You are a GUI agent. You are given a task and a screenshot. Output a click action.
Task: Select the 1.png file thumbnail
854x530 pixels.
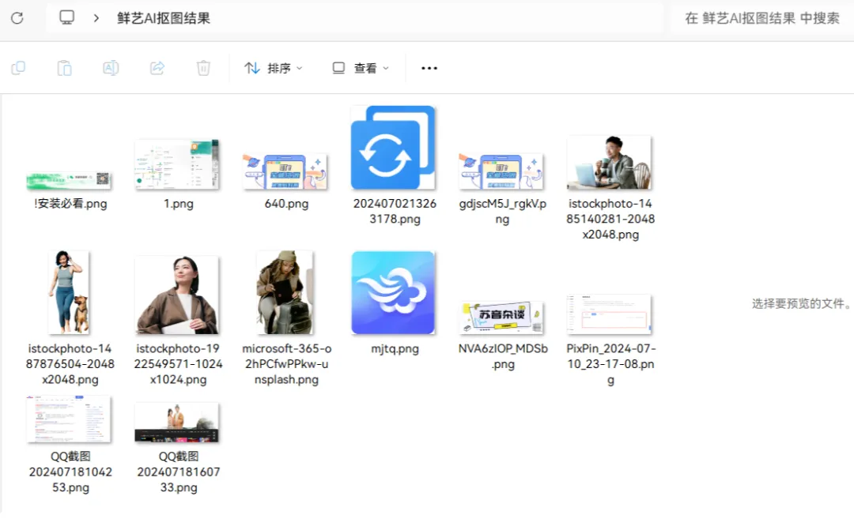click(176, 164)
